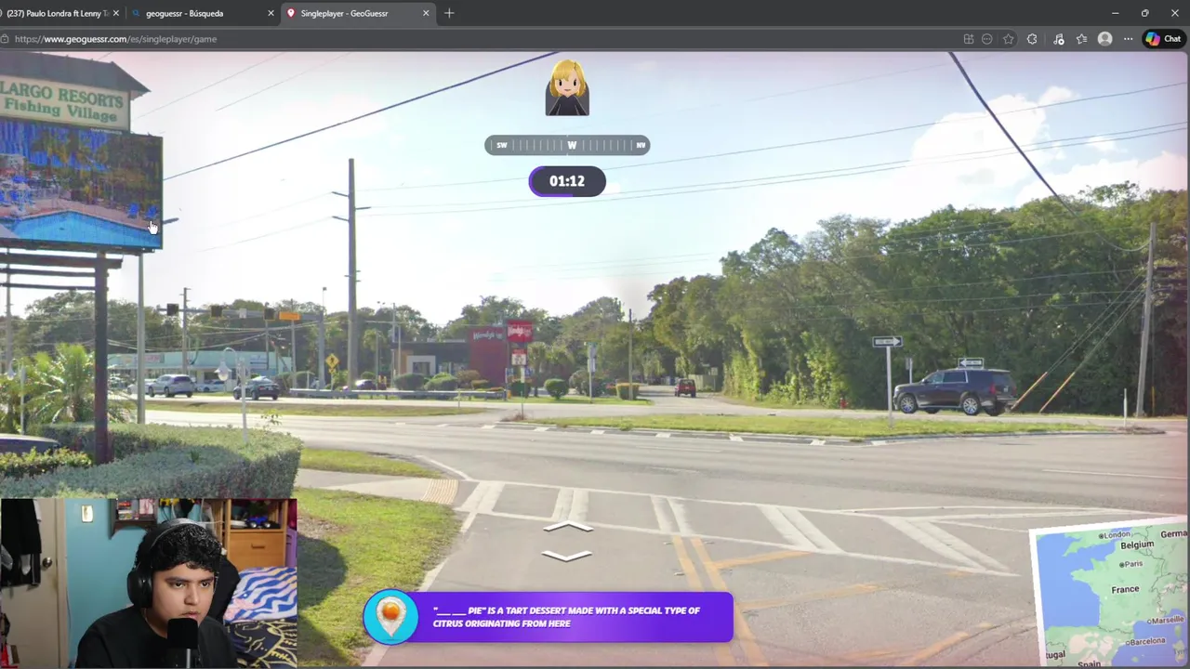
Task: Click the geoguessr.com address bar URL
Action: [x=116, y=39]
